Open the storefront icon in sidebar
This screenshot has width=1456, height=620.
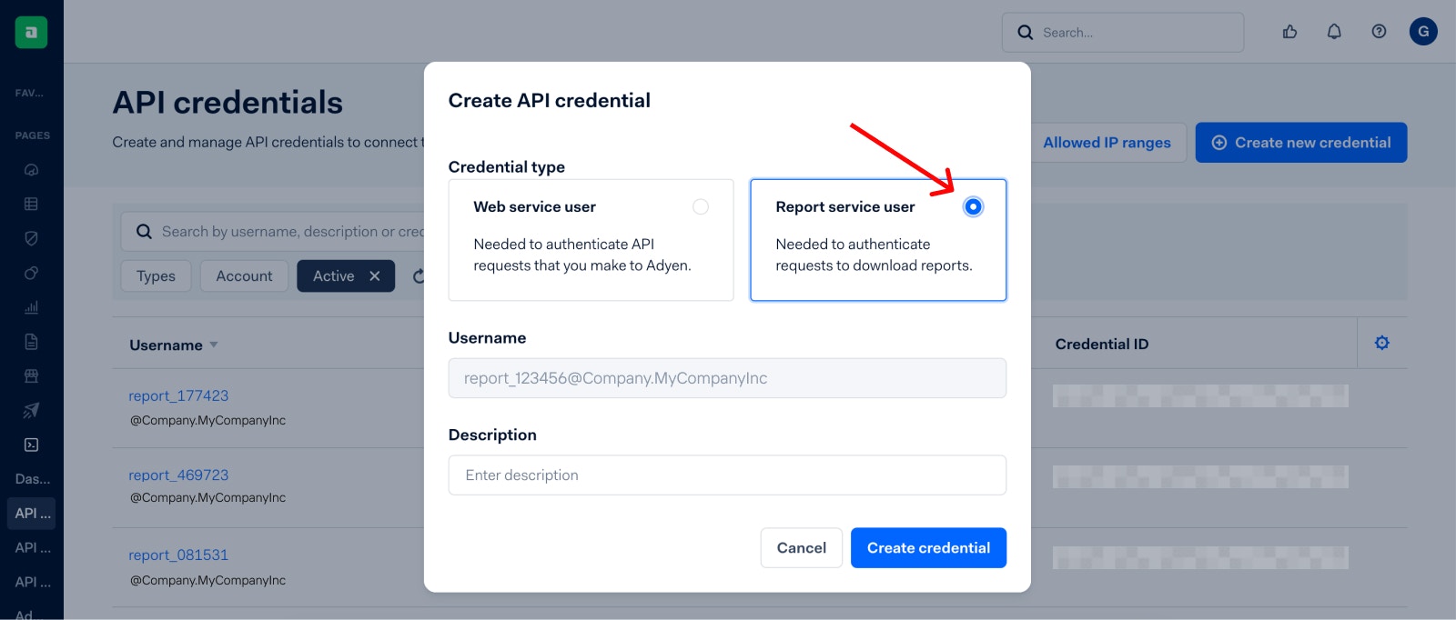pos(31,375)
